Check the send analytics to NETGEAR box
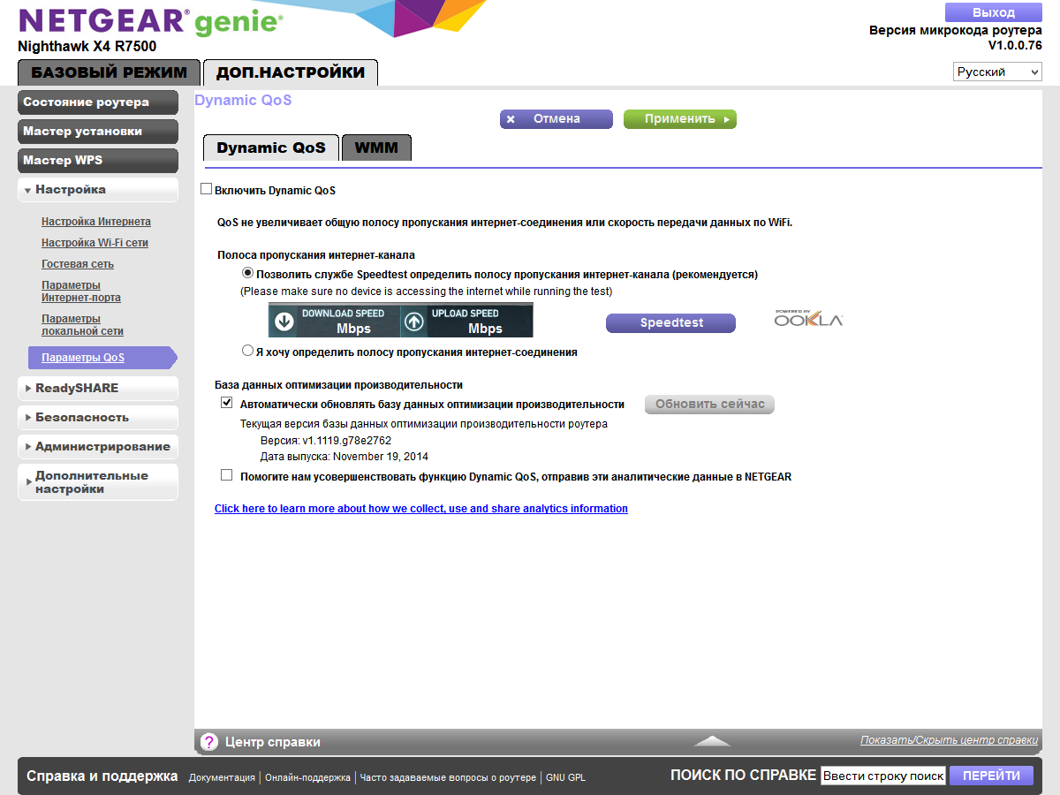 pos(227,476)
